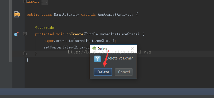Click the super.onCreate call line
Viewport: 214px width, 98px height.
80,41
